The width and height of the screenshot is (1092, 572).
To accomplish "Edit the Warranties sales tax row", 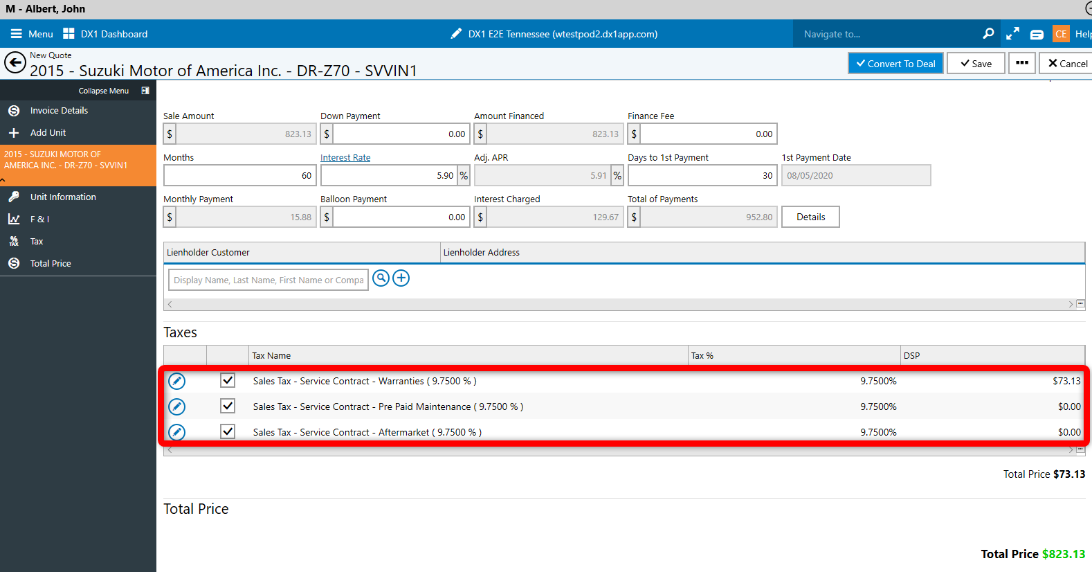I will coord(177,382).
